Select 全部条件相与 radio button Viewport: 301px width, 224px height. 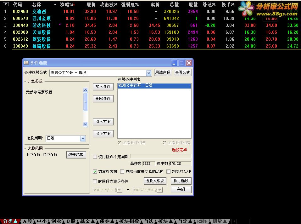tap(120, 143)
